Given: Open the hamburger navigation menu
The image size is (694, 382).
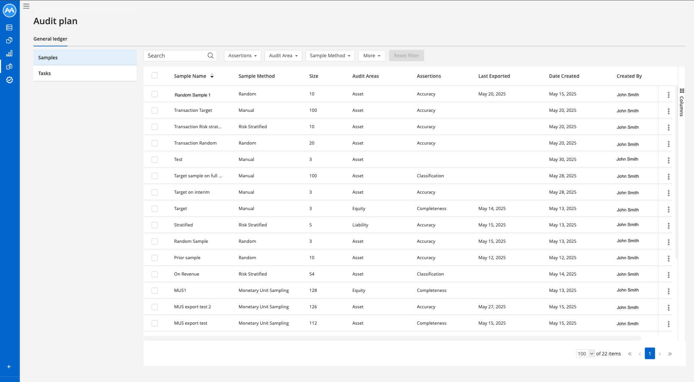Looking at the screenshot, I should [x=26, y=6].
